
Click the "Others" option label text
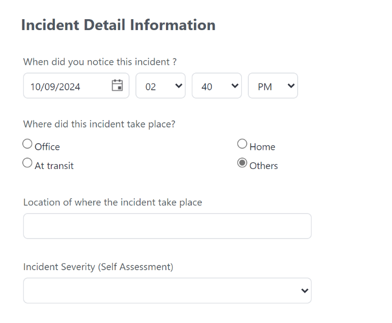click(x=264, y=166)
